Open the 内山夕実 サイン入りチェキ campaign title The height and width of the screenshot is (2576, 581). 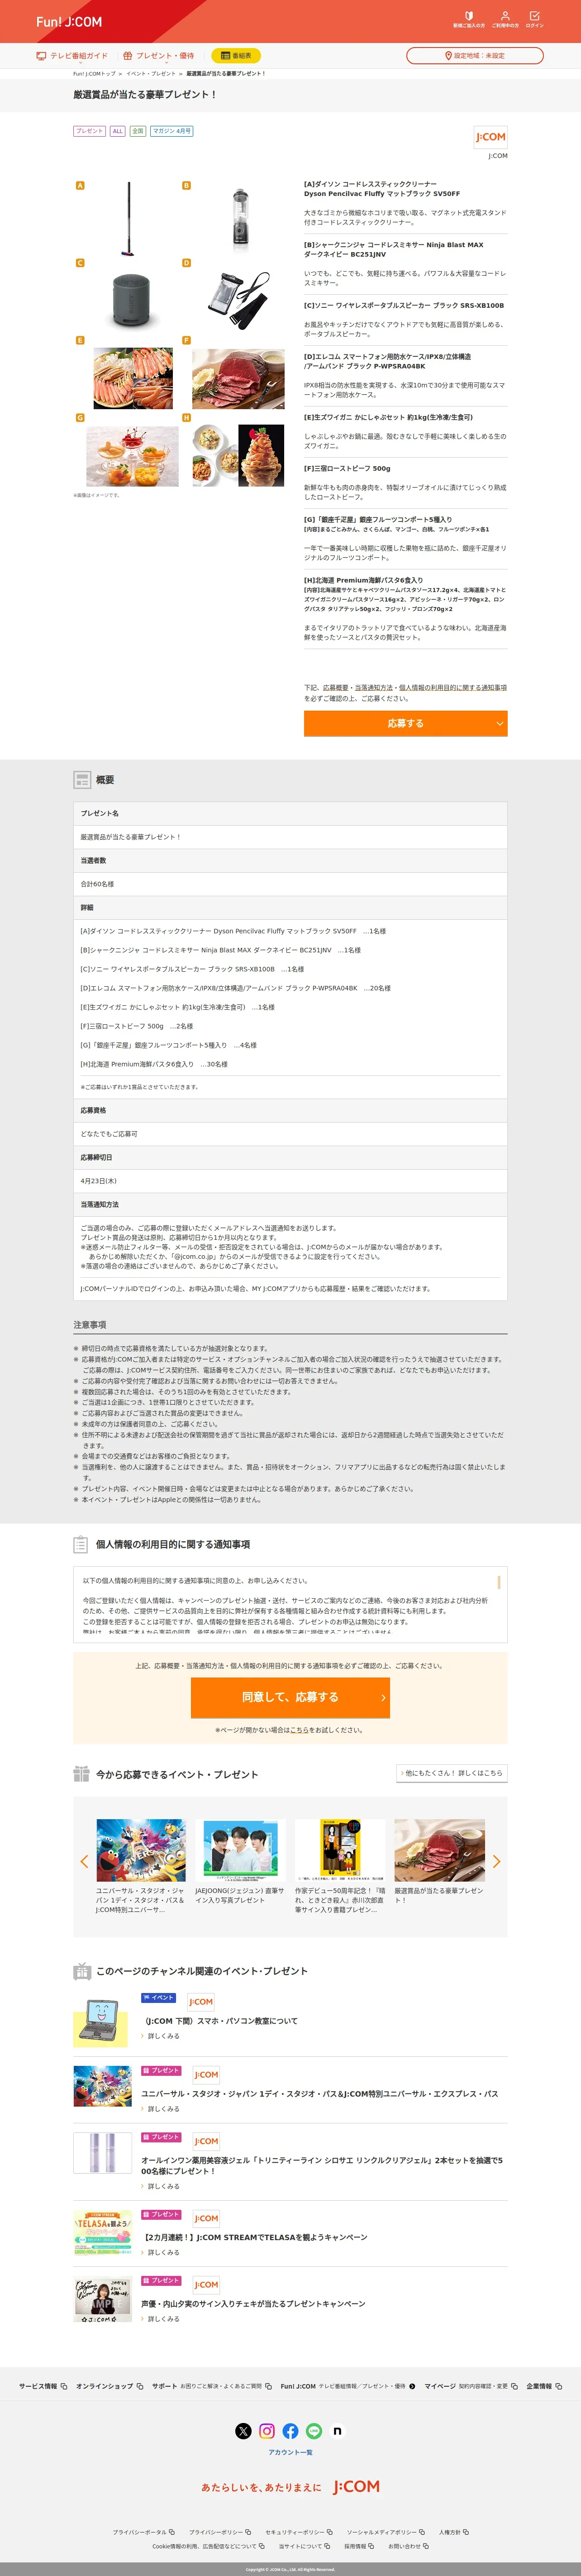(x=253, y=2304)
